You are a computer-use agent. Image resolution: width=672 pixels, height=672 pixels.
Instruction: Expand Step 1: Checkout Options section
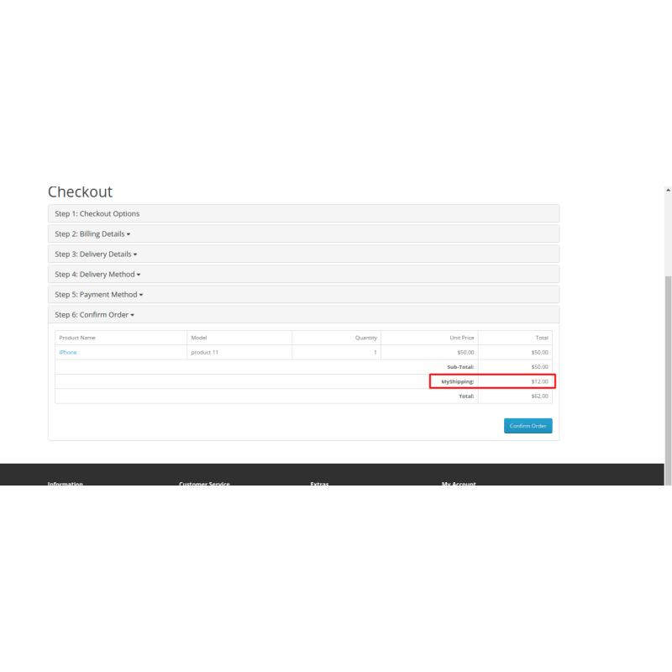pyautogui.click(x=97, y=213)
